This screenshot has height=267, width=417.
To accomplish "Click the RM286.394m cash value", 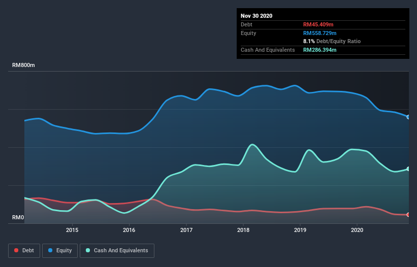I will (x=319, y=50).
